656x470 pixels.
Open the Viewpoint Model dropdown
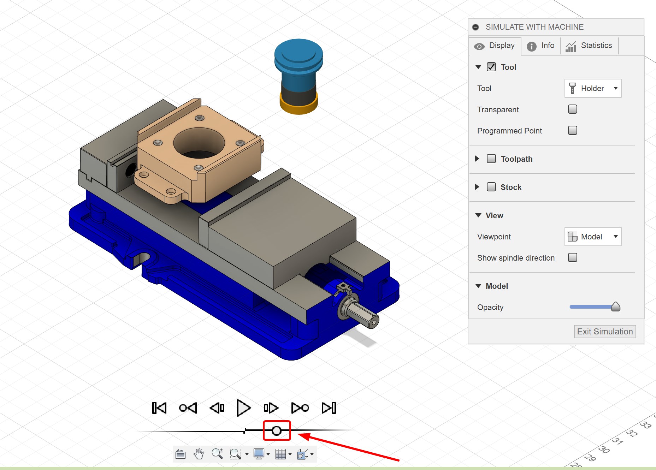[592, 237]
